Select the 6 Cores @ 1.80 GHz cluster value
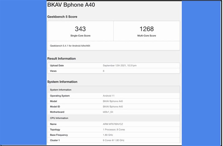Screen dimensions: 223x146 (114, 140)
